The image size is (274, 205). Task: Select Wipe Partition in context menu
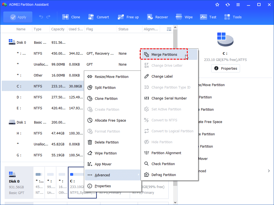(113, 153)
